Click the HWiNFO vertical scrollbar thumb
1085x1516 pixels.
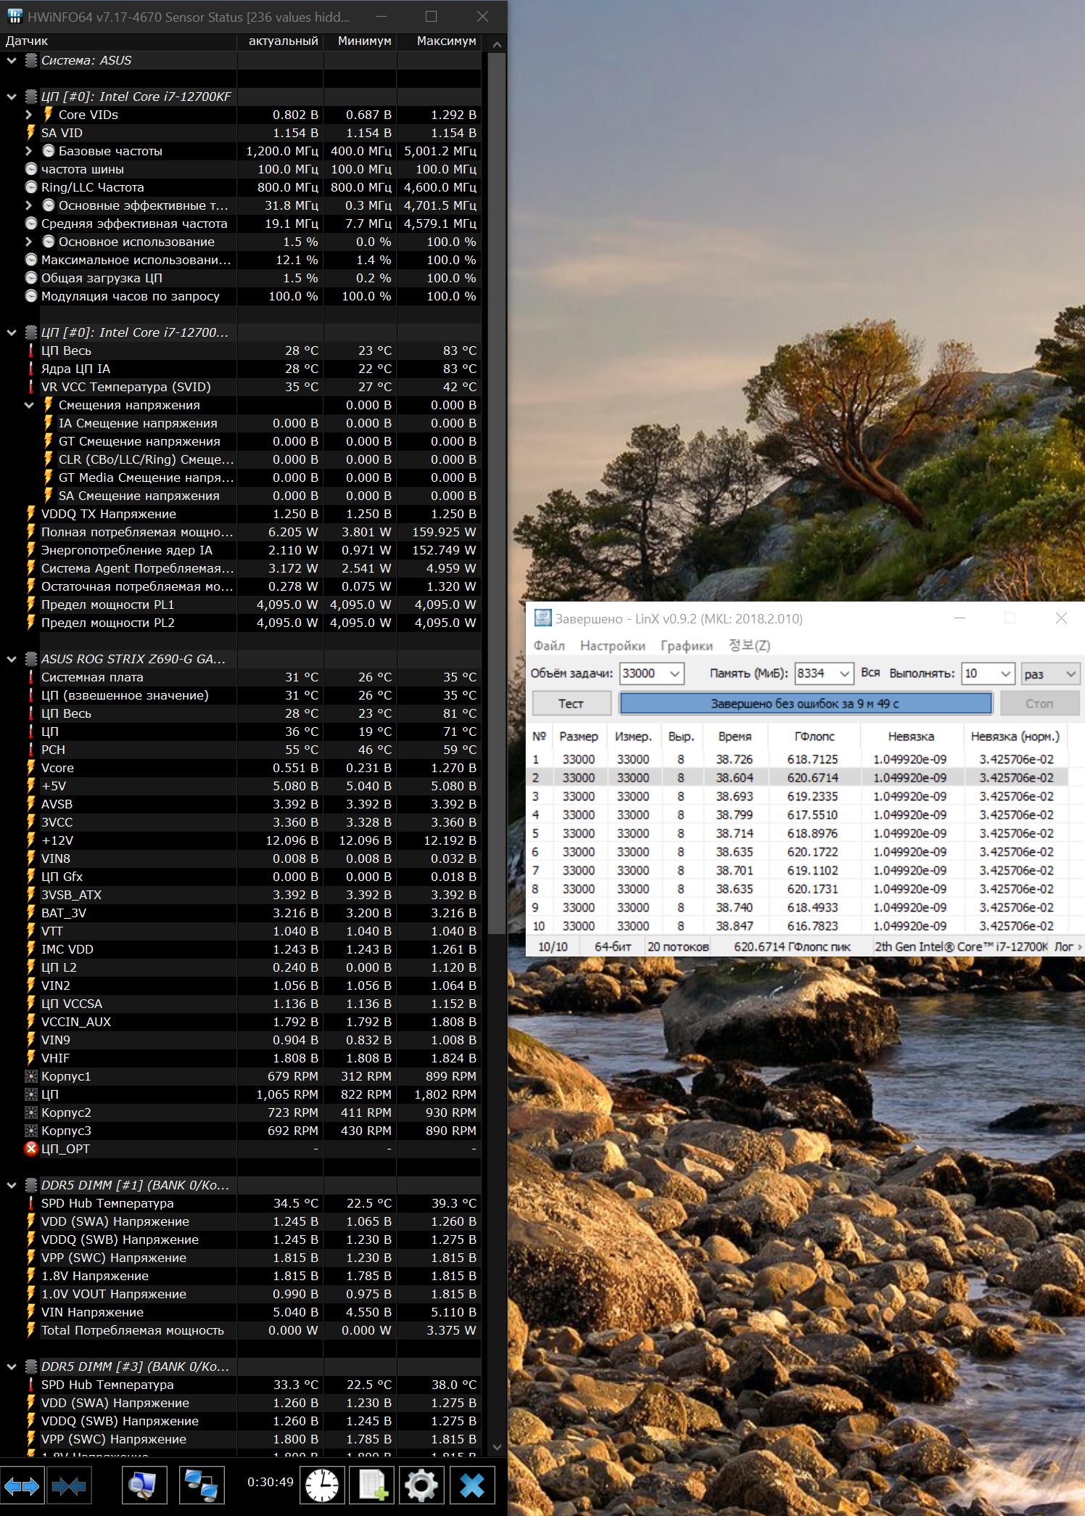pos(497,493)
